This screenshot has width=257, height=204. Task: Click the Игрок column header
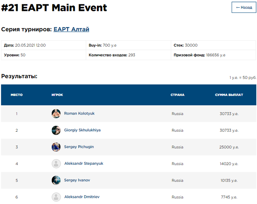tap(57, 95)
